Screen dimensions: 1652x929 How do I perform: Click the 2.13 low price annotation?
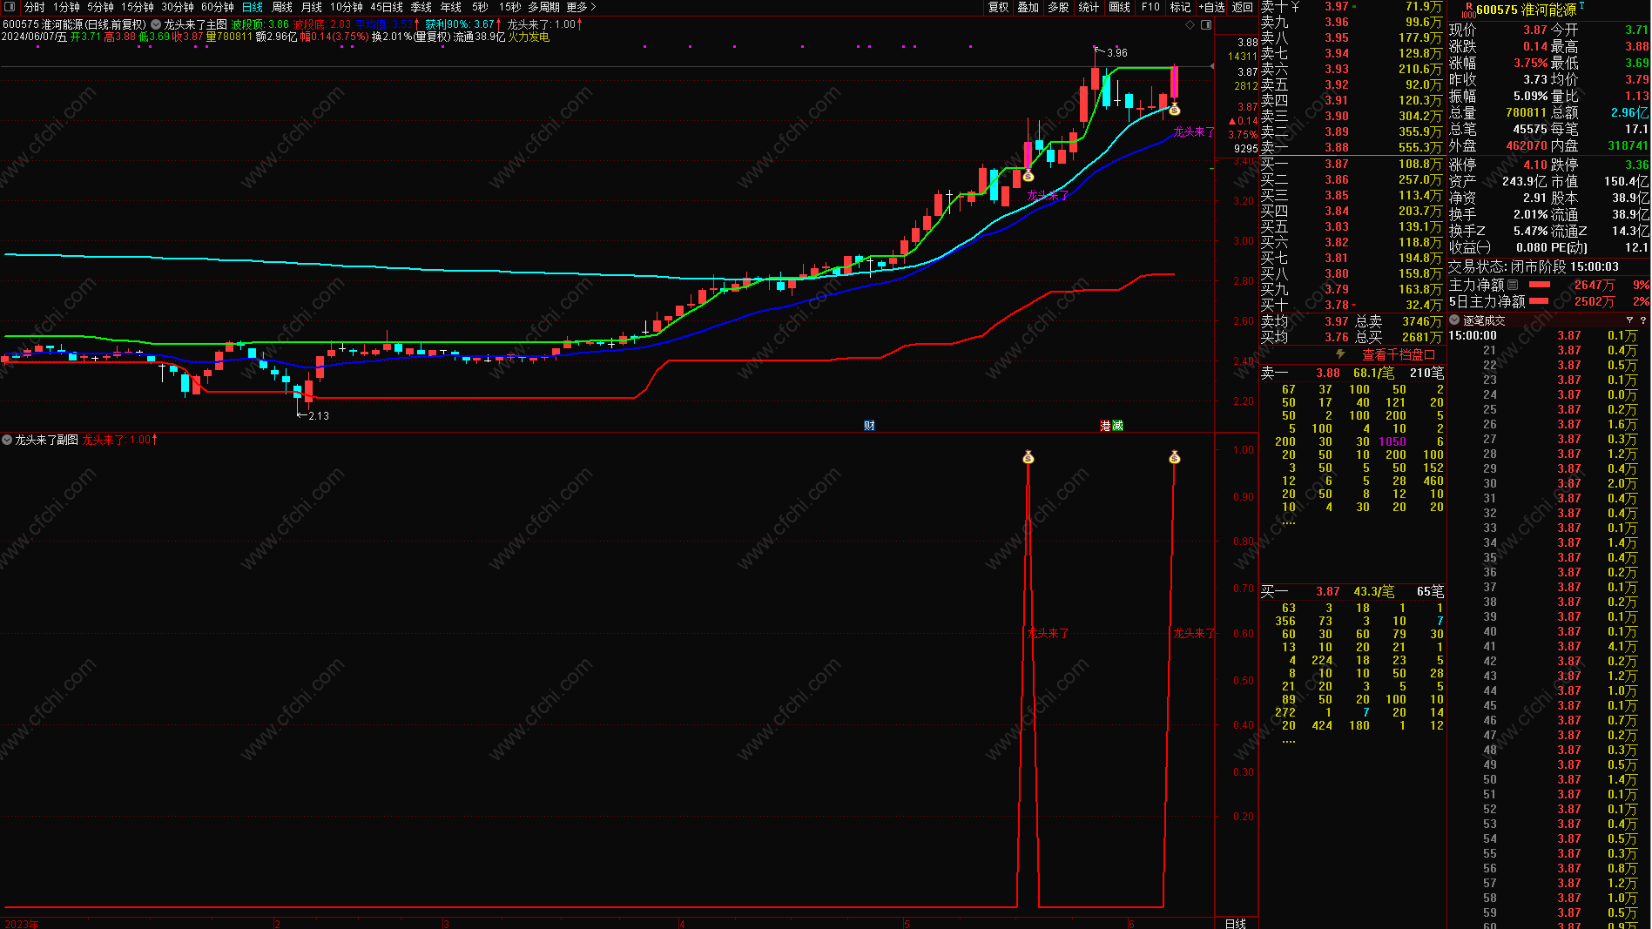coord(319,416)
